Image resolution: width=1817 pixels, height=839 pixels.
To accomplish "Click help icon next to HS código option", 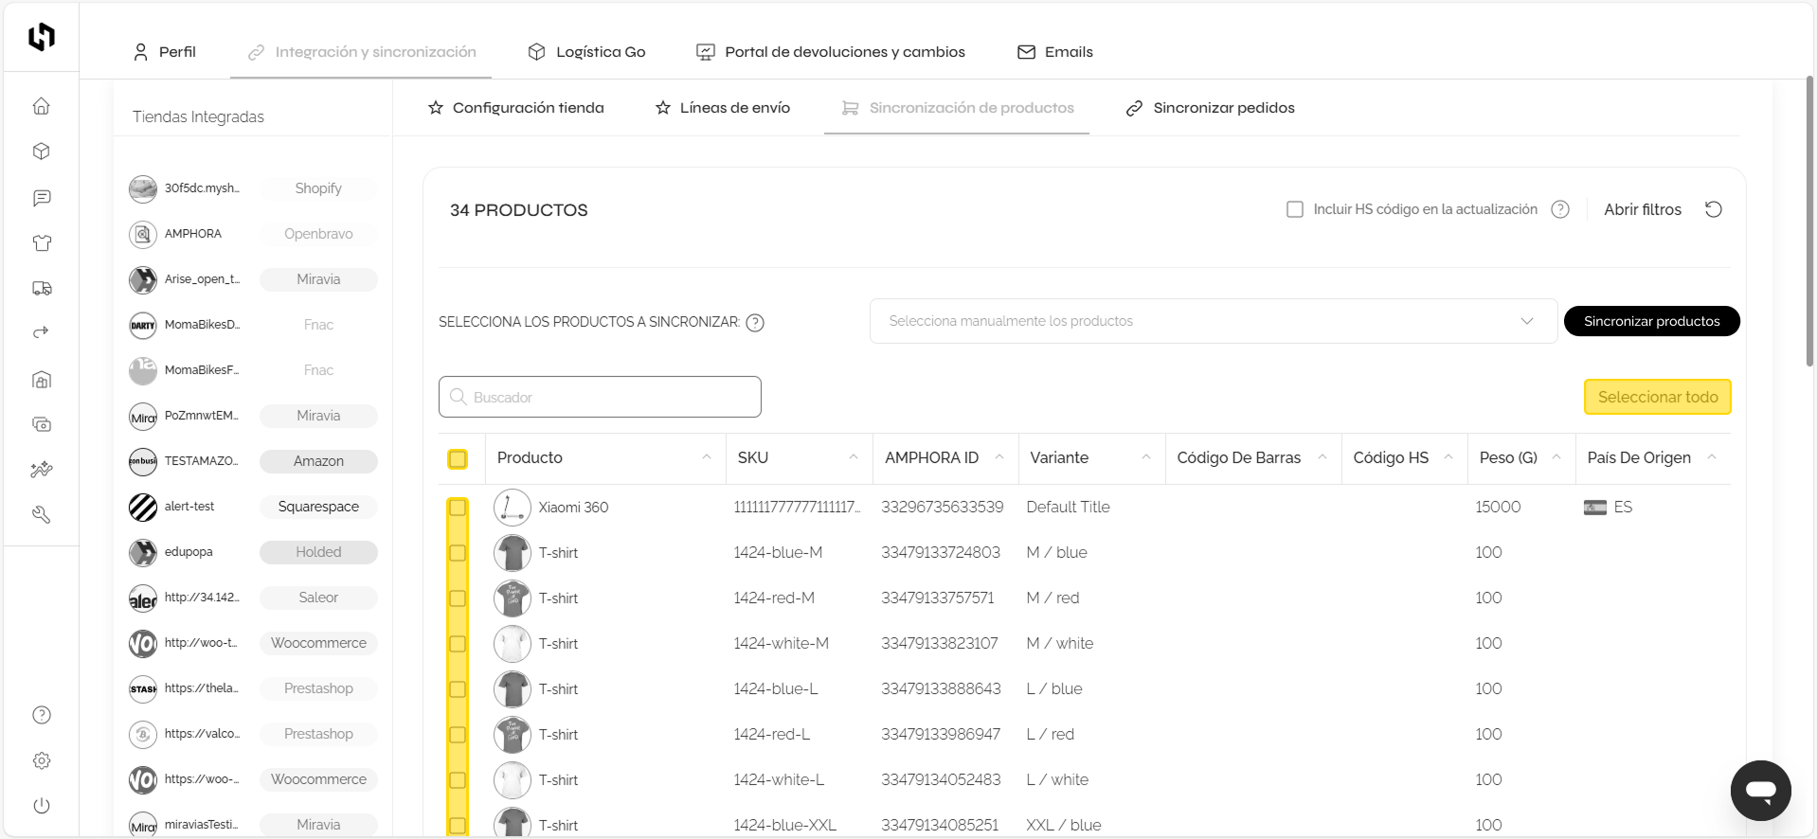I will click(x=1559, y=209).
